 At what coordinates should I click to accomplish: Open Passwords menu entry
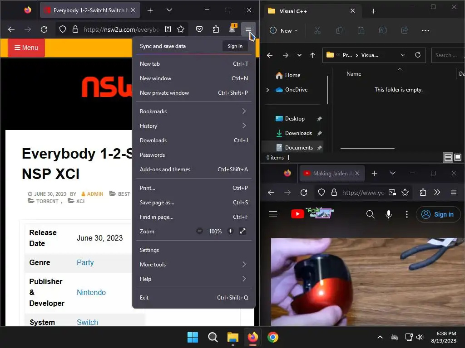[194, 155]
